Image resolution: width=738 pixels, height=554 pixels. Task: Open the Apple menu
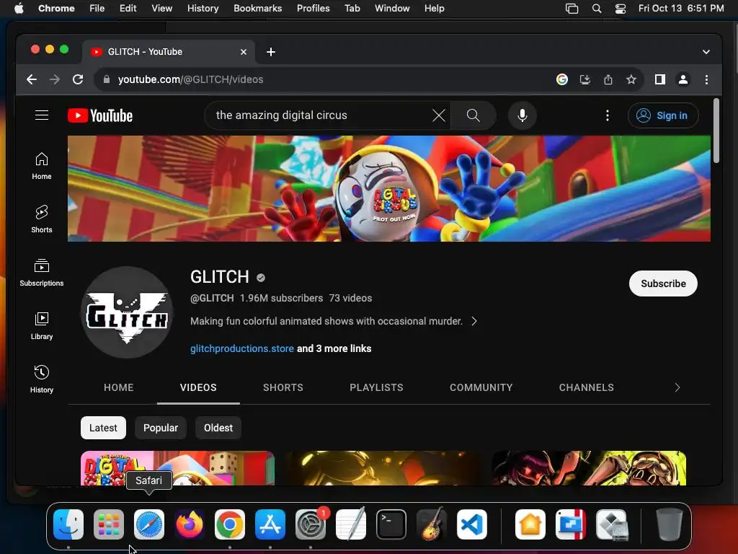point(19,8)
